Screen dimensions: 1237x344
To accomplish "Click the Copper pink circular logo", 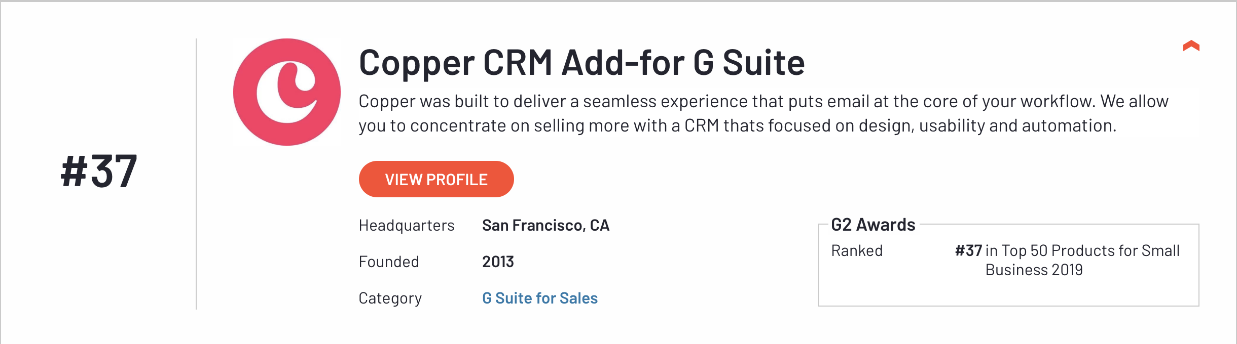I will pos(287,92).
